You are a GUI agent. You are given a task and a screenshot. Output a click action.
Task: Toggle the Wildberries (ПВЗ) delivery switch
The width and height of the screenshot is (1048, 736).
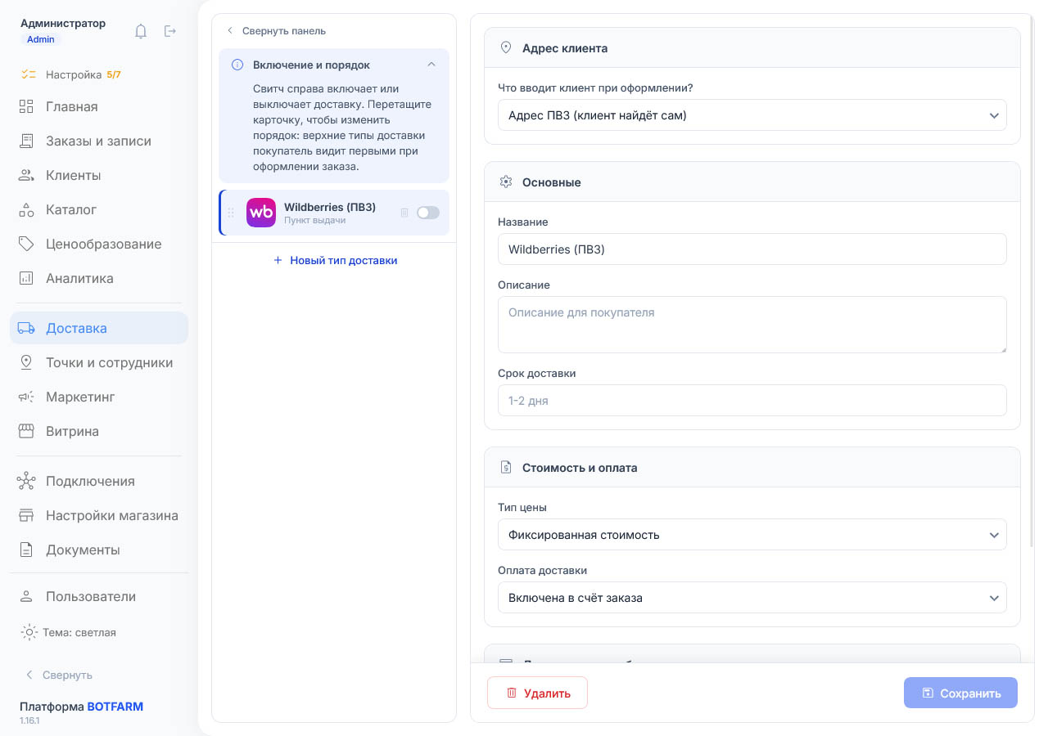[x=427, y=213]
